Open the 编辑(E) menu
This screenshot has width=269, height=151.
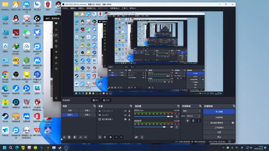73,8
